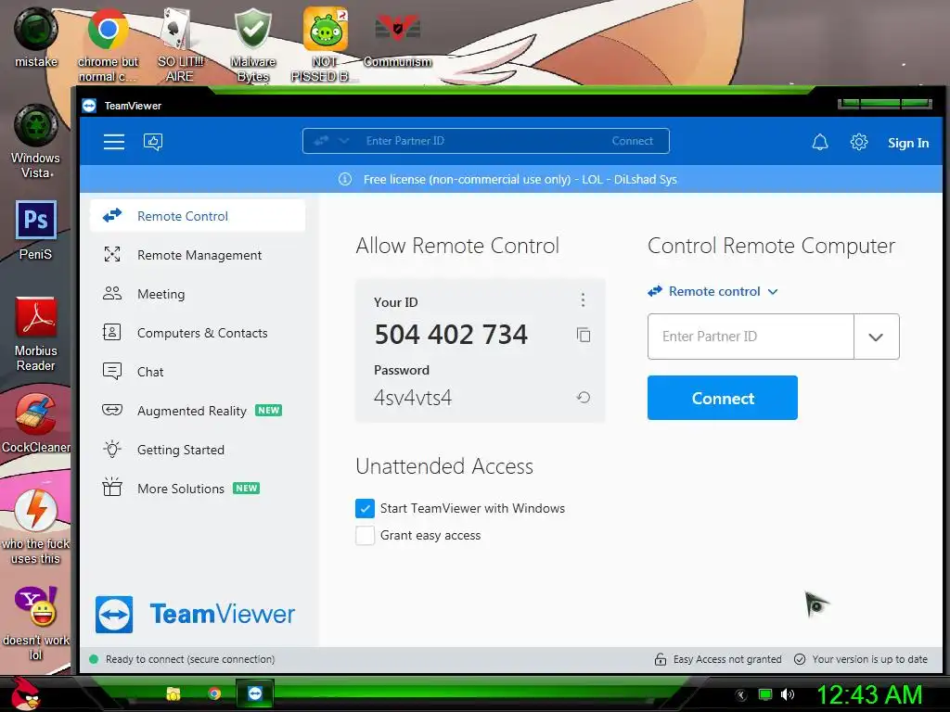Open the Communism desktop icon

tap(397, 39)
